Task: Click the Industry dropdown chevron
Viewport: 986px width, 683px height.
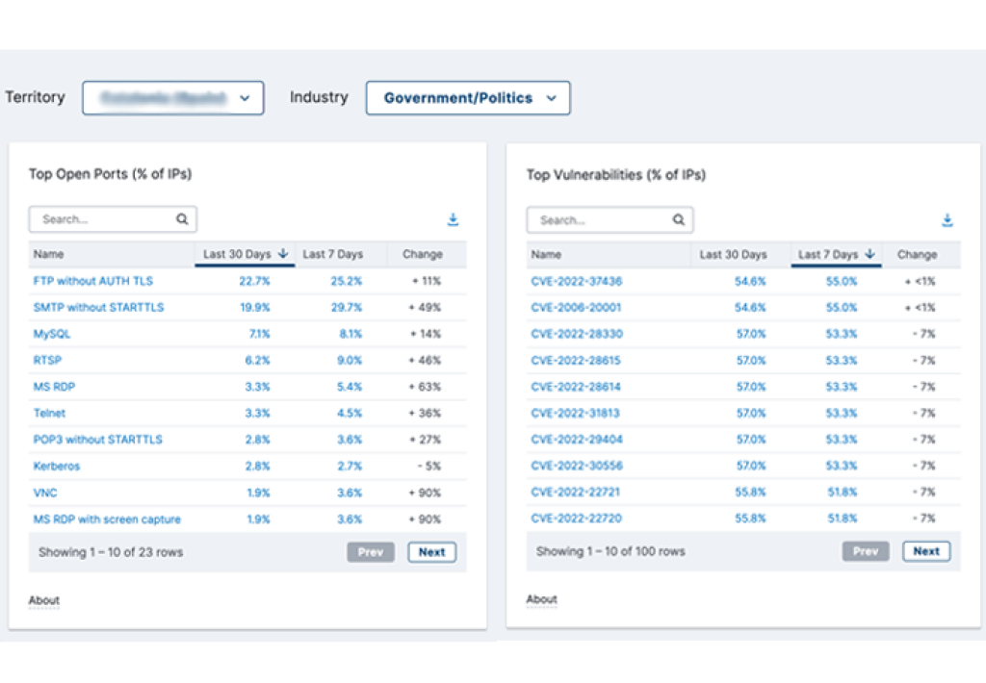Action: tap(550, 97)
